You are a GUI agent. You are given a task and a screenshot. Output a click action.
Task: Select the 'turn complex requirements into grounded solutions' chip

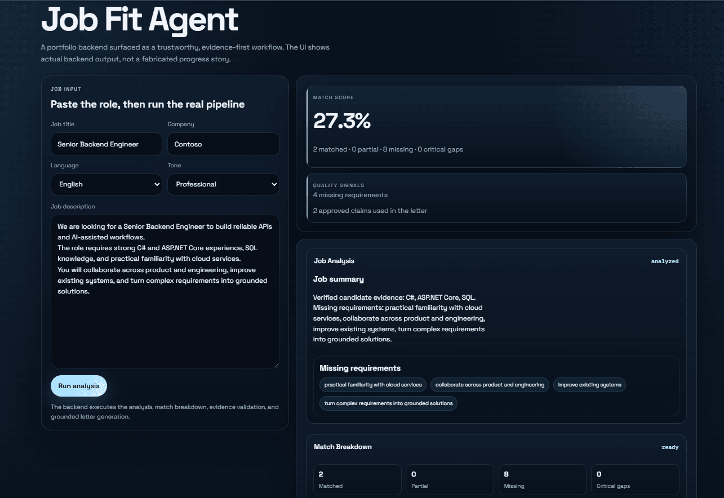click(x=389, y=403)
